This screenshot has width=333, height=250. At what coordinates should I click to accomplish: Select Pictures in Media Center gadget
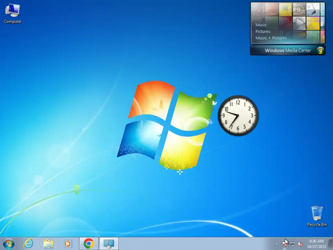point(263,32)
